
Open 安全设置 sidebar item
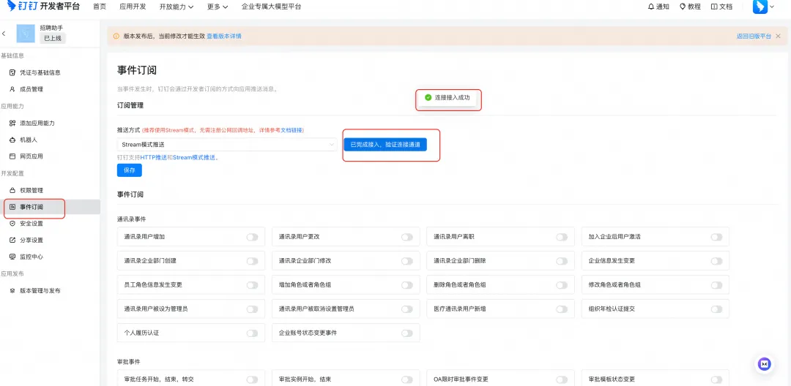[x=50, y=224]
